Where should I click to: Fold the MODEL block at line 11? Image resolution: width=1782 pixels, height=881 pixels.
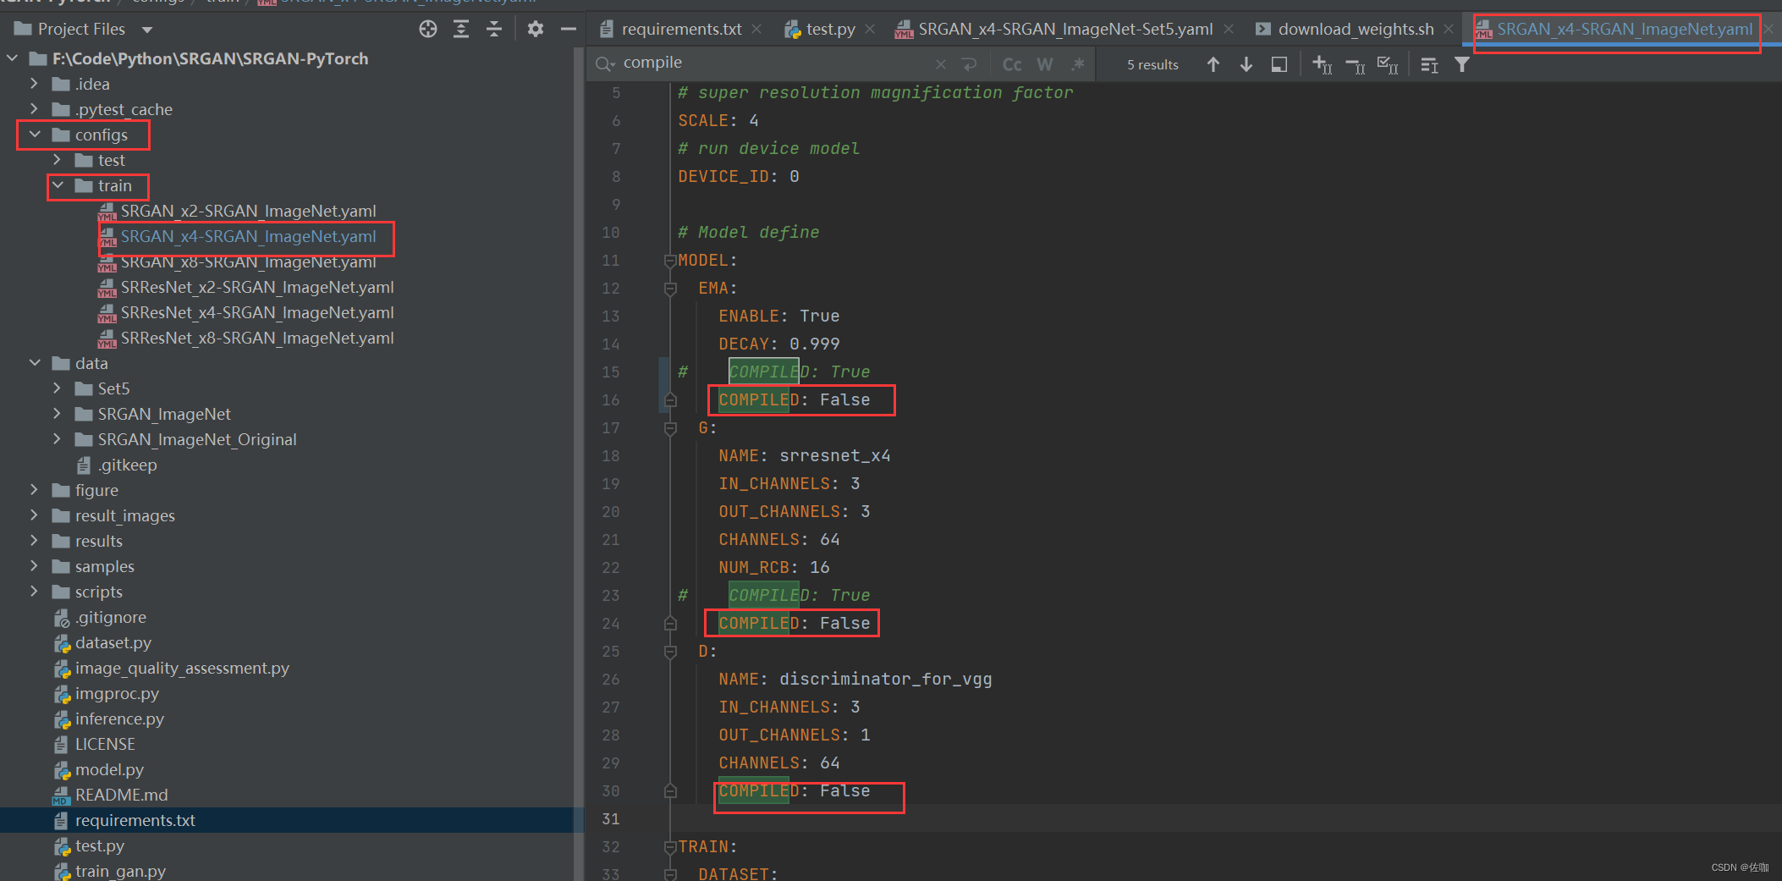(x=670, y=261)
